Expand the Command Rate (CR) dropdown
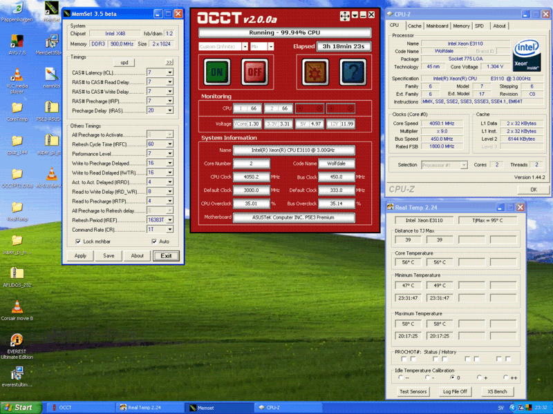 [170, 230]
